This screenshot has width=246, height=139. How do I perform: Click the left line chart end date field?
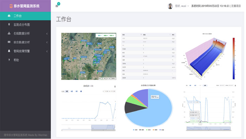point(113,91)
